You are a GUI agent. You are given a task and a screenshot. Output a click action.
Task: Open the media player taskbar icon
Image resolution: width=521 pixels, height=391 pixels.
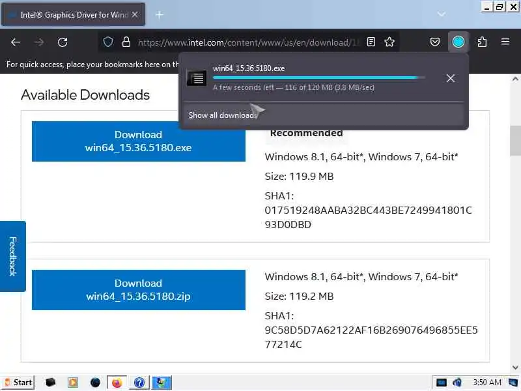click(x=73, y=383)
